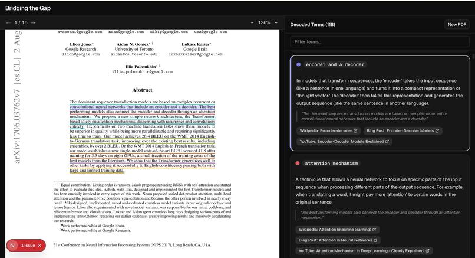The height and width of the screenshot is (258, 475).
Task: Open Wikipedia: Attention (machine learning) link
Action: click(x=337, y=230)
